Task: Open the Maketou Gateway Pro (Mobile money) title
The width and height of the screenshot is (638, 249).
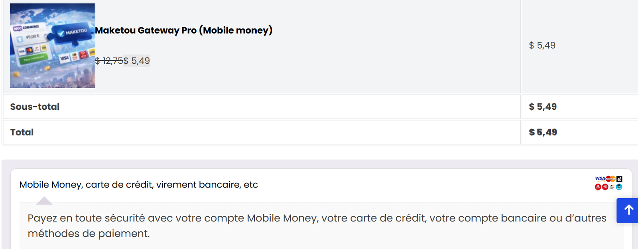Action: coord(183,30)
